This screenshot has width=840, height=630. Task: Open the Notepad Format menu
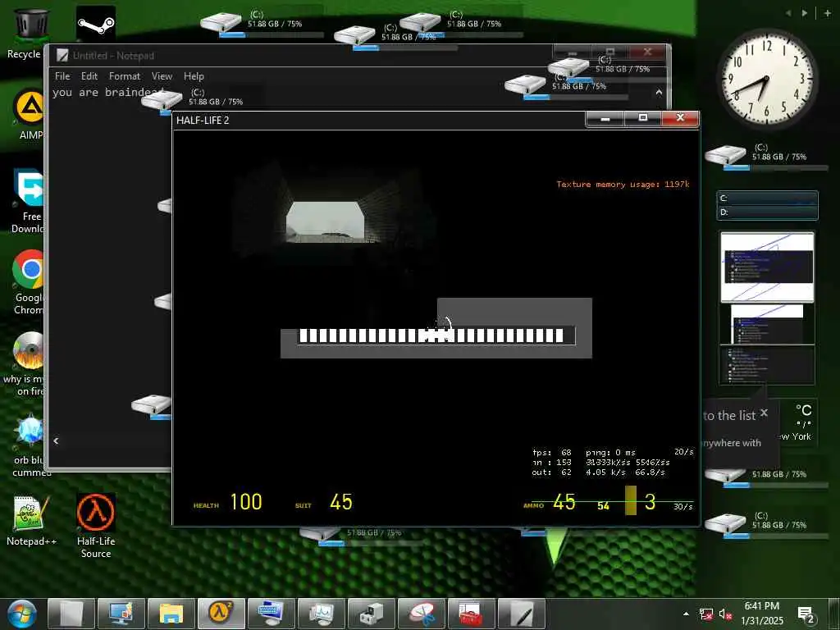[x=125, y=76]
